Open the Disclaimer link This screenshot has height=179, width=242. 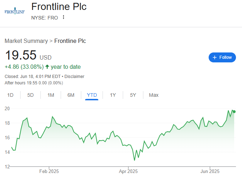[x=75, y=77]
